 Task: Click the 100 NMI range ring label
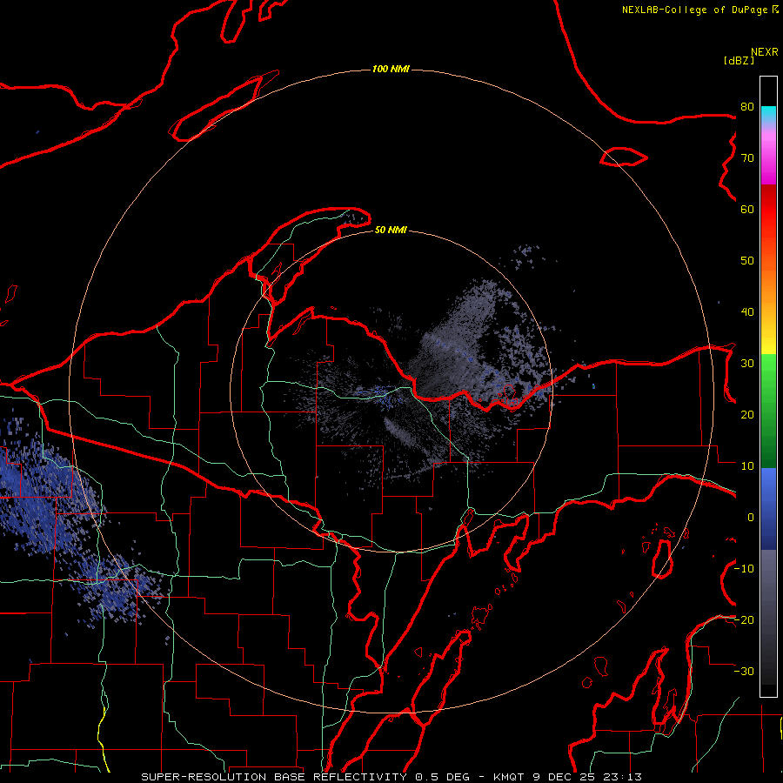(x=391, y=69)
